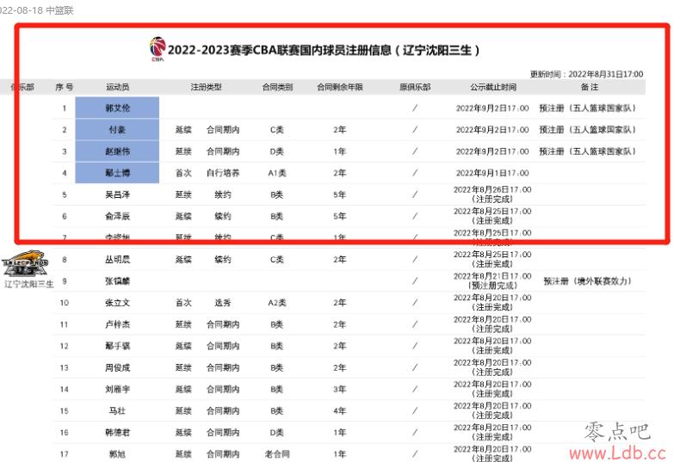Screen dimensions: 674x462
Task: Click the 运动员 column header
Action: pos(117,87)
